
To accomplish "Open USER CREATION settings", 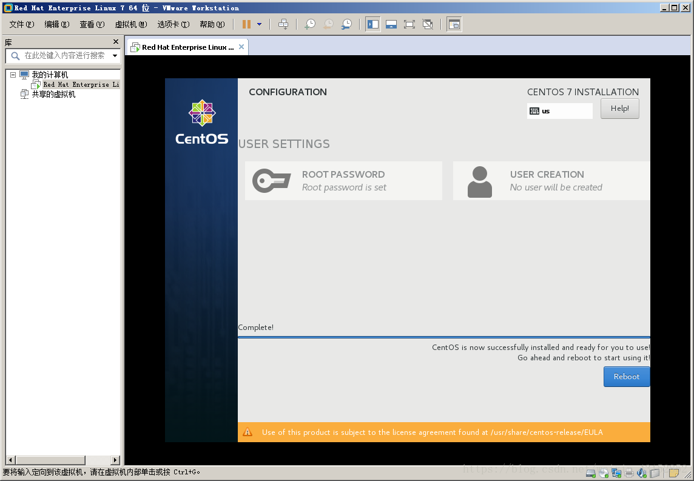I will [x=551, y=181].
